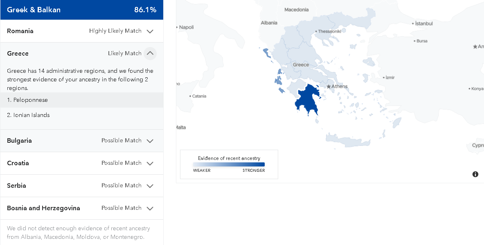This screenshot has height=245, width=484.
Task: Expand the Croatia row chevron
Action: pos(150,163)
